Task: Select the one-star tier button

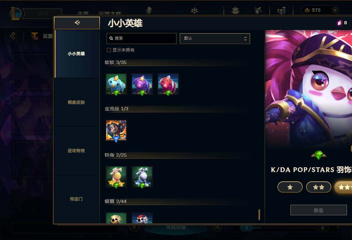Action: 290,187
